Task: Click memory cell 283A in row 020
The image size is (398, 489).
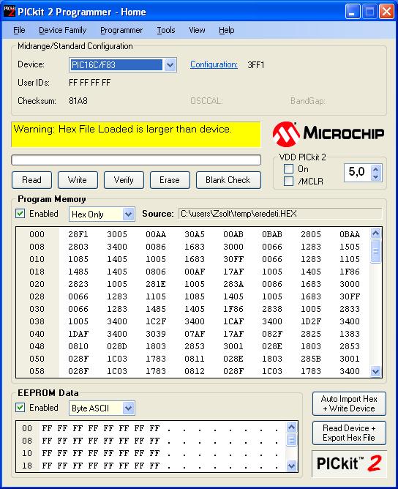Action: [x=233, y=284]
